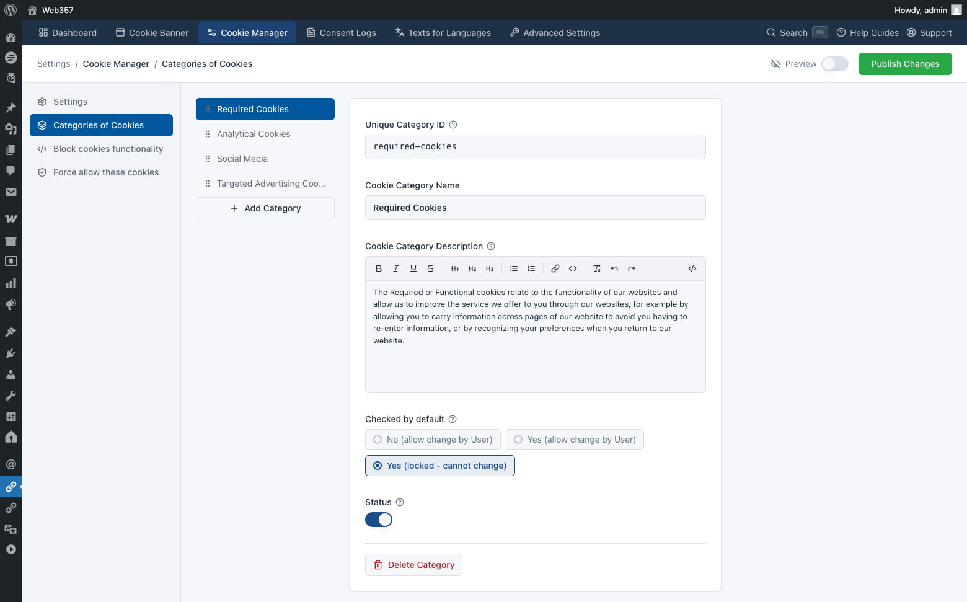This screenshot has height=602, width=967.
Task: Click the Unique Category ID field
Action: coord(536,147)
